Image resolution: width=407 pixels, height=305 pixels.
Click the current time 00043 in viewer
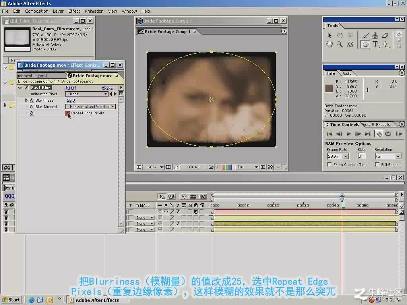click(x=194, y=167)
